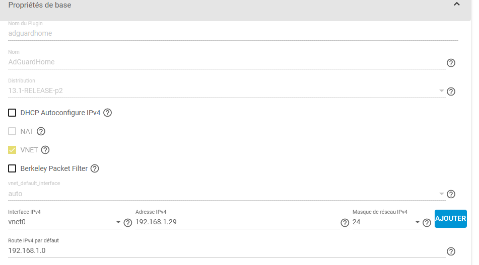Click the AJOUTER button
This screenshot has width=479, height=265.
(x=451, y=219)
